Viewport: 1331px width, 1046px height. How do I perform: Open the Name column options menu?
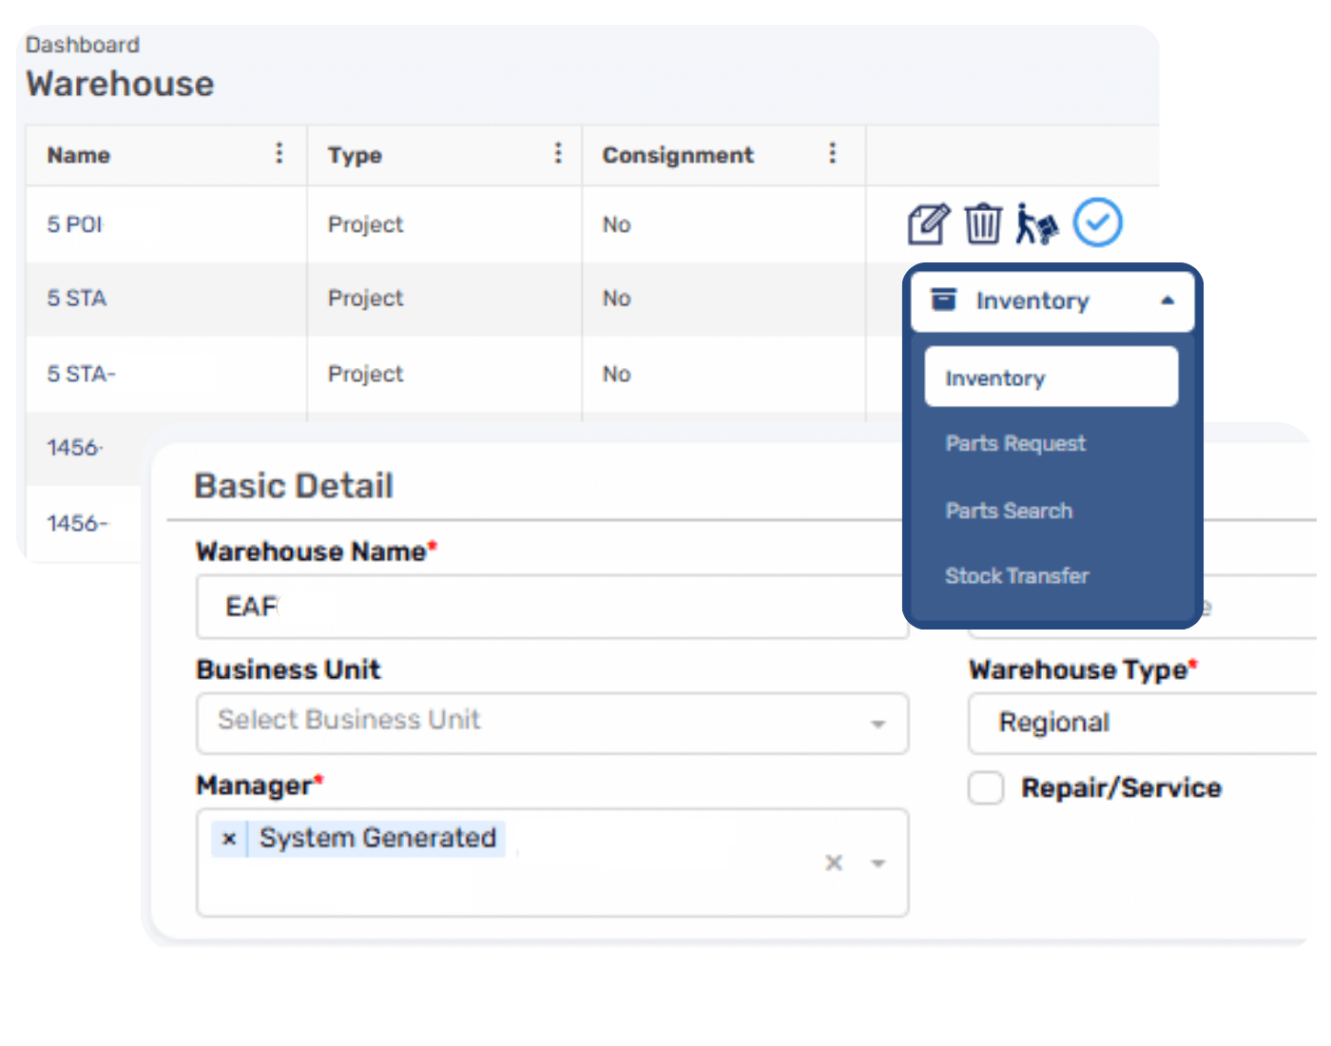279,153
